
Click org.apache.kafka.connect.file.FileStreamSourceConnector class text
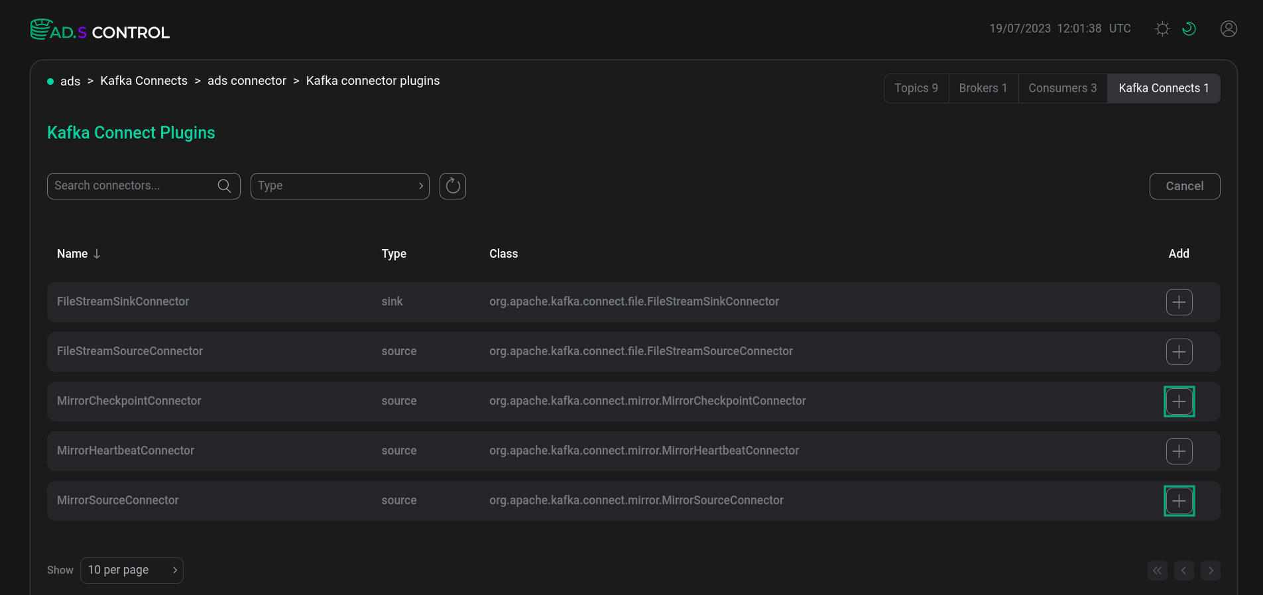point(641,351)
